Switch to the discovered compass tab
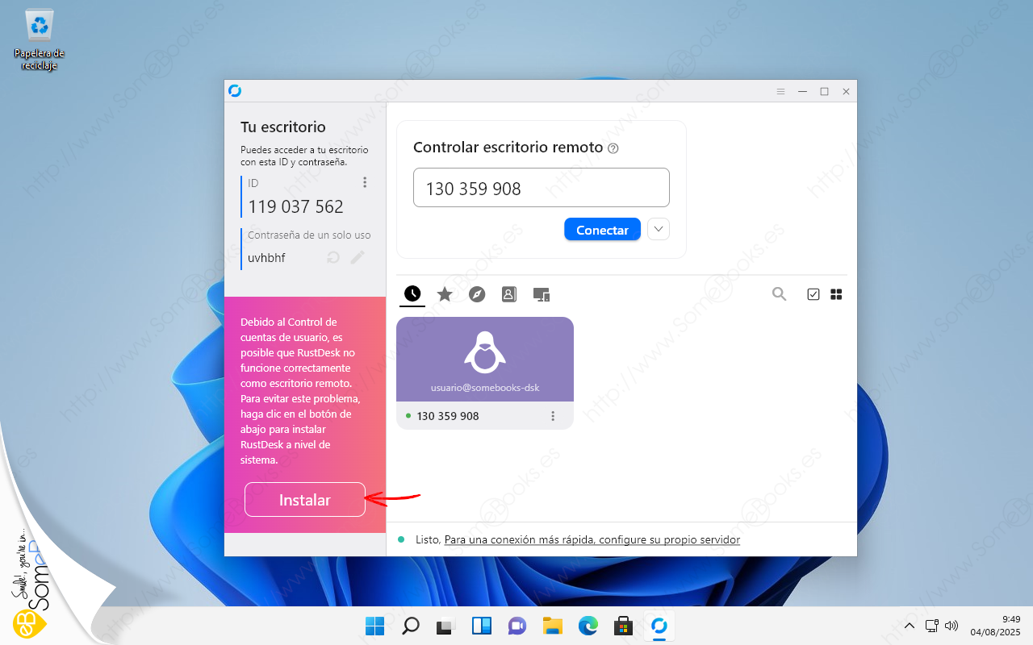 click(x=477, y=294)
